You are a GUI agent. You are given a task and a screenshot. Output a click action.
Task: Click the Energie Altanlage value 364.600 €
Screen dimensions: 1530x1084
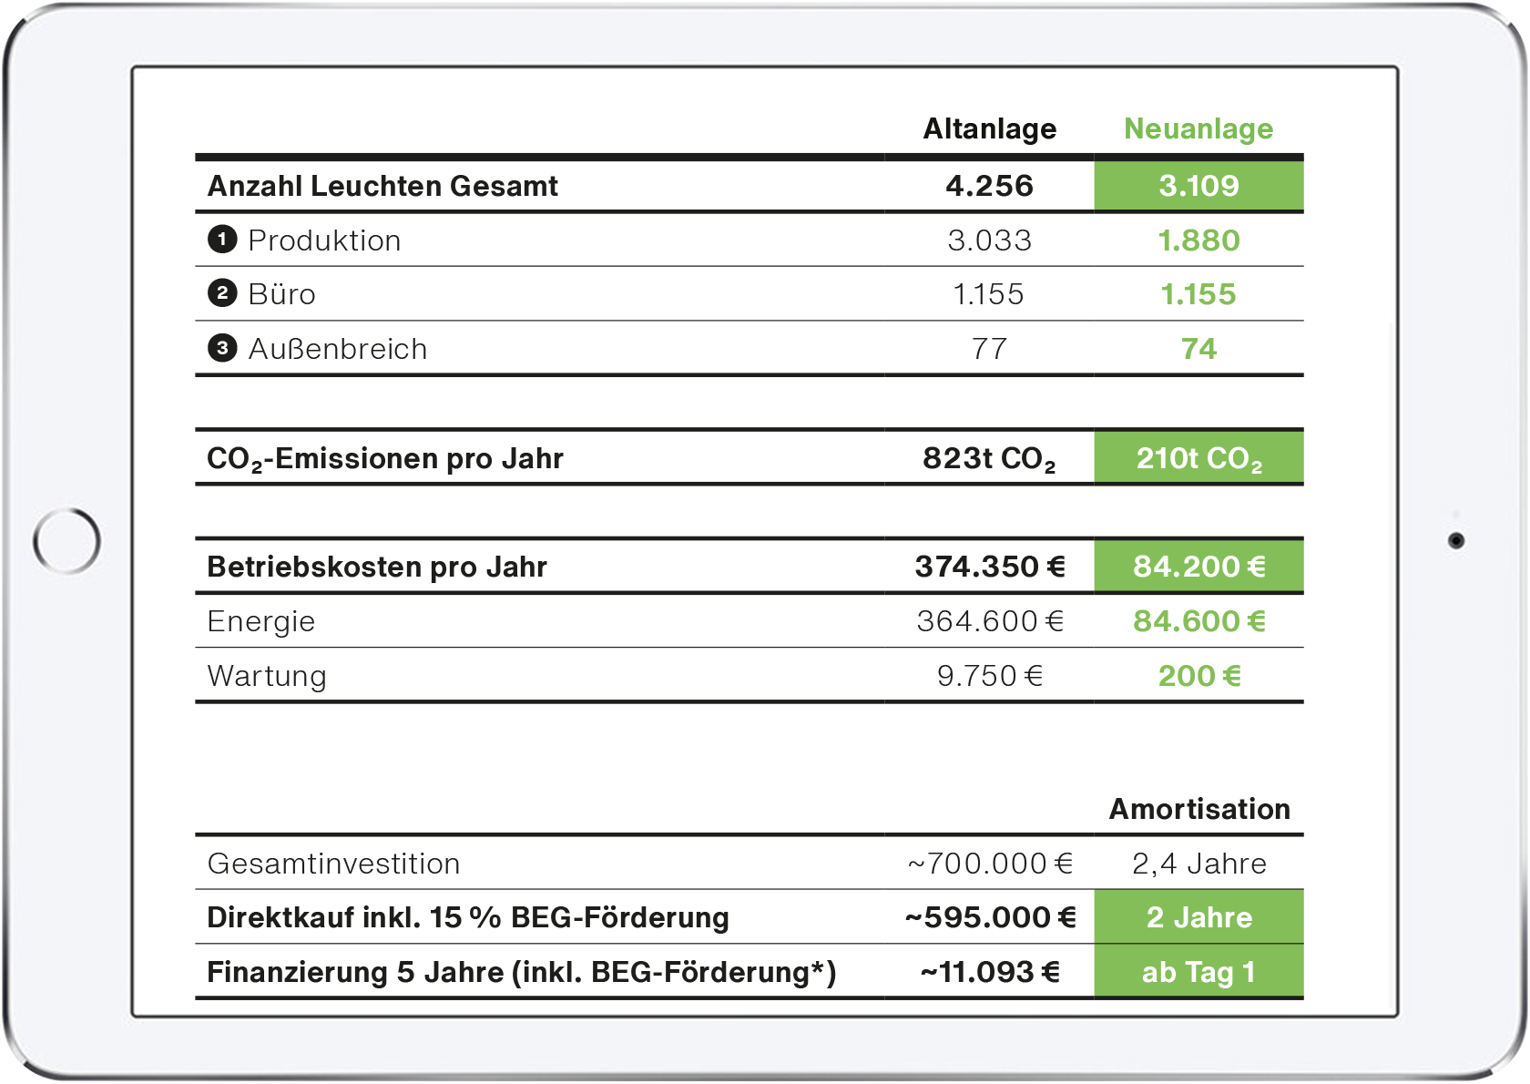pyautogui.click(x=990, y=621)
